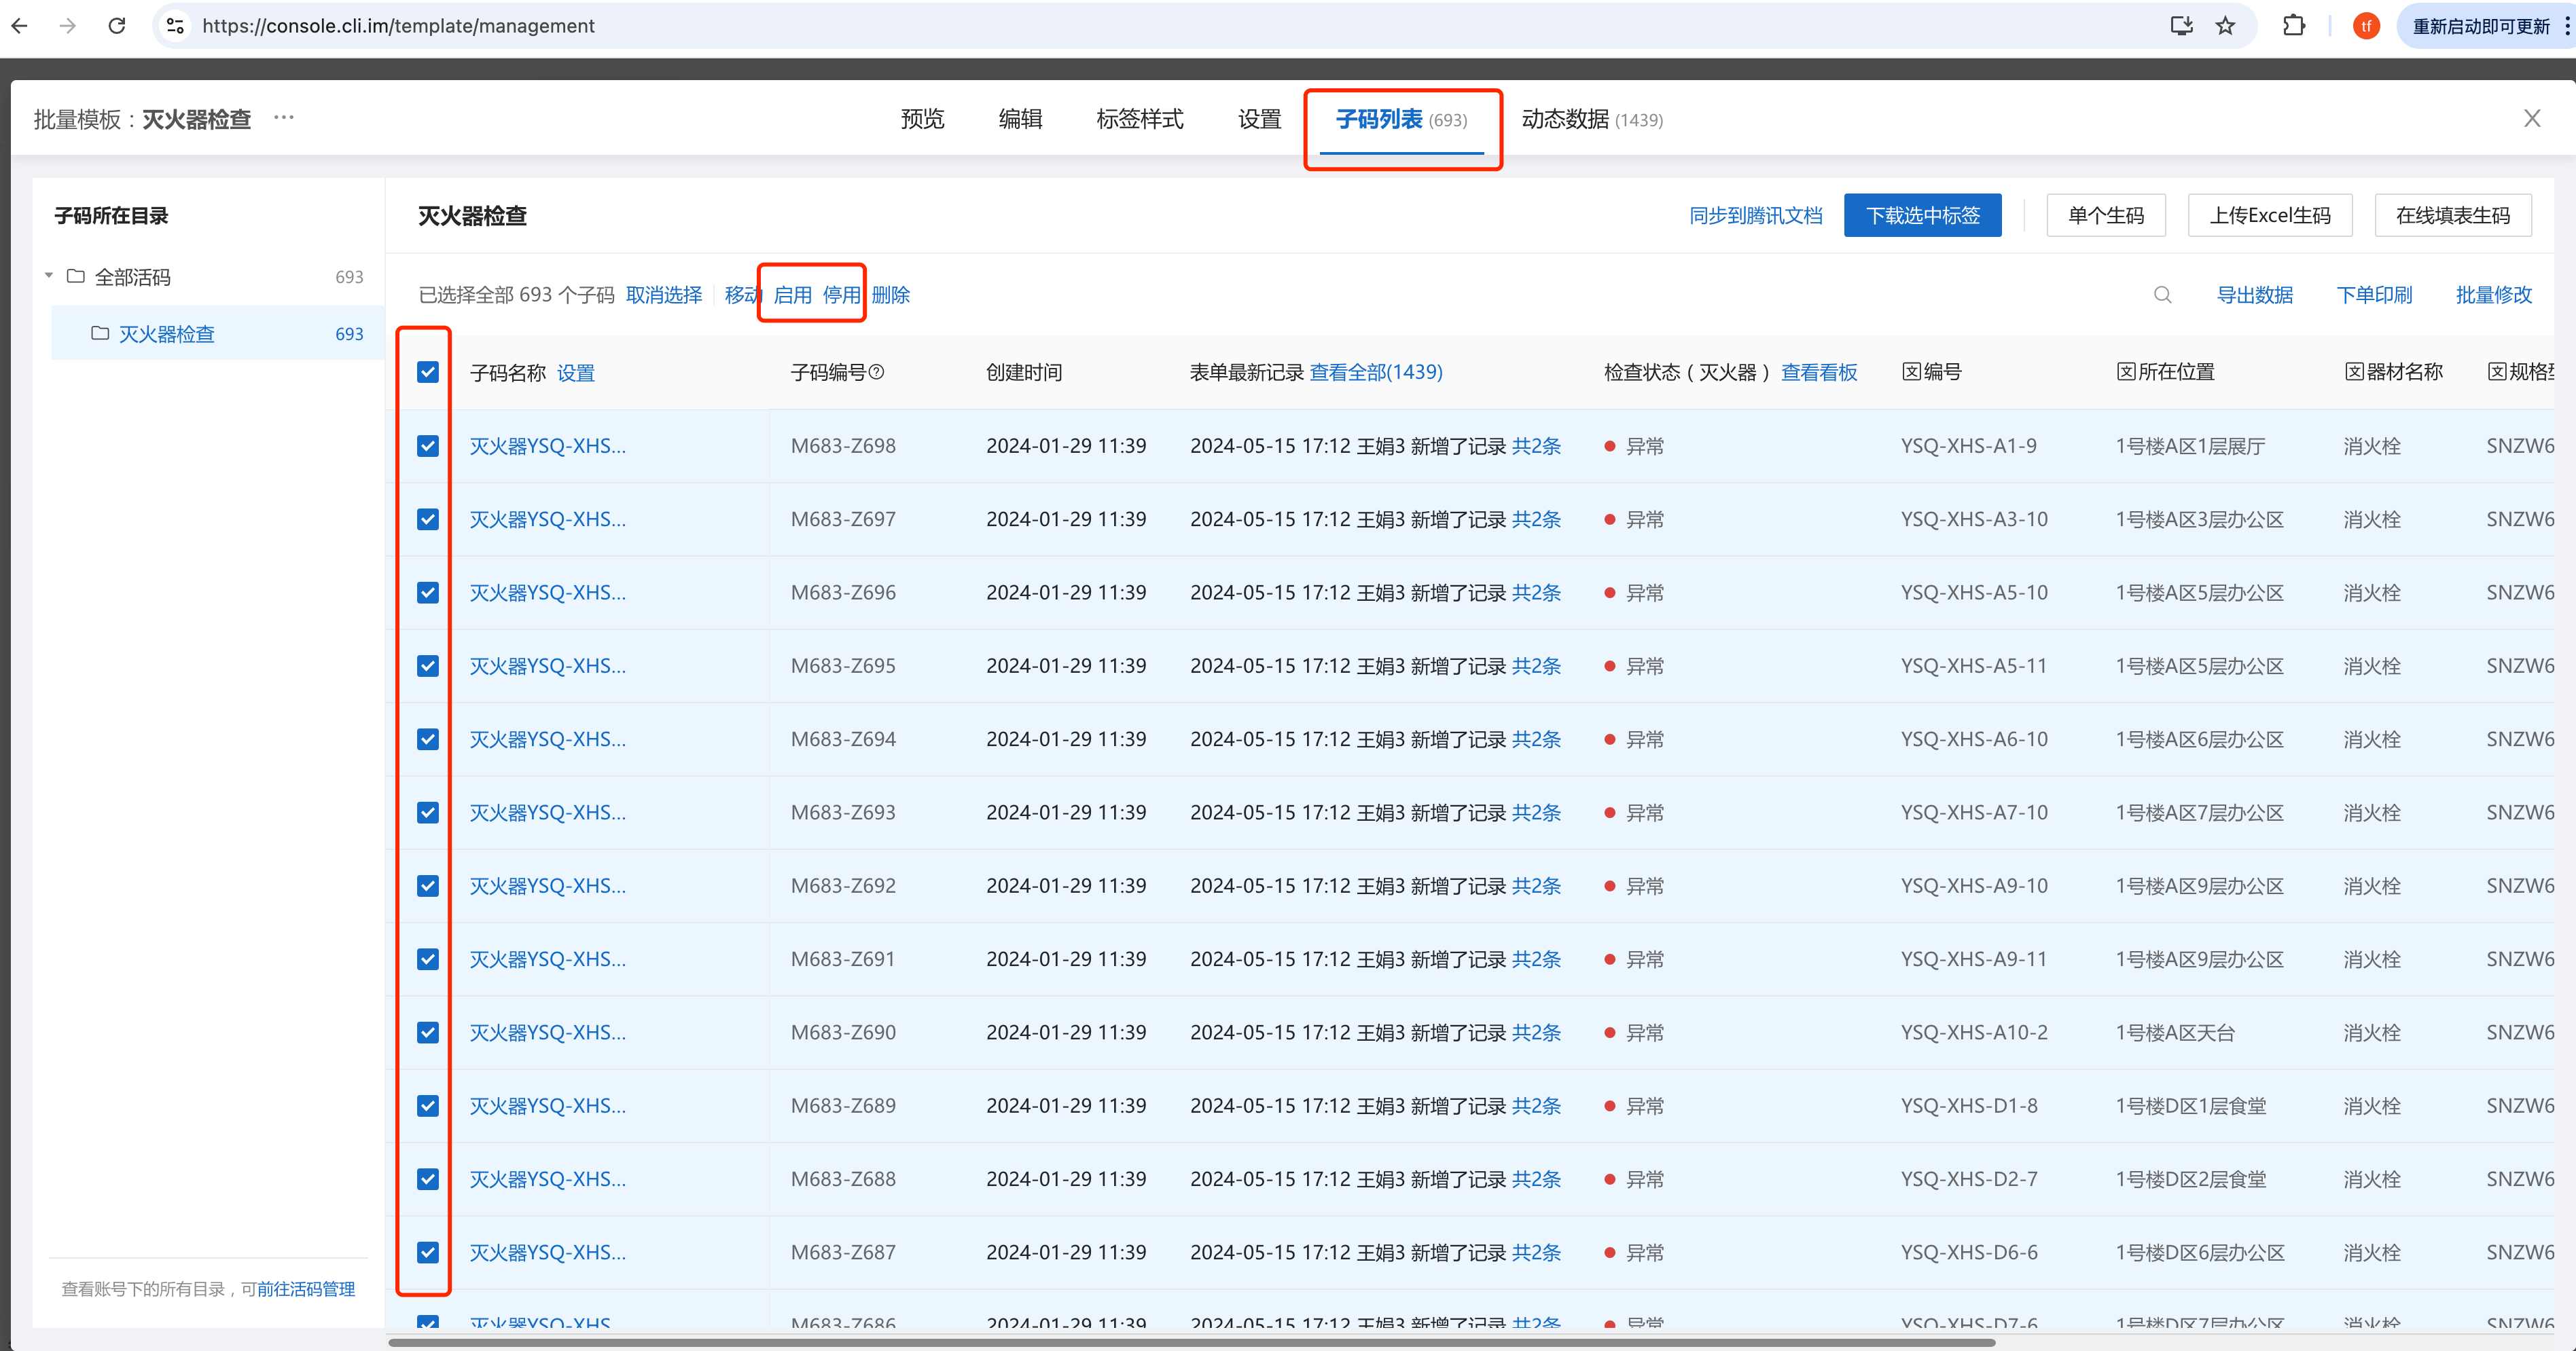Uncheck the checkbox for subcode M683-Z687
Screen dimensions: 2576x1351
[428, 1252]
